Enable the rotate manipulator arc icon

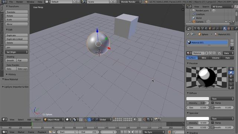(x=93, y=119)
